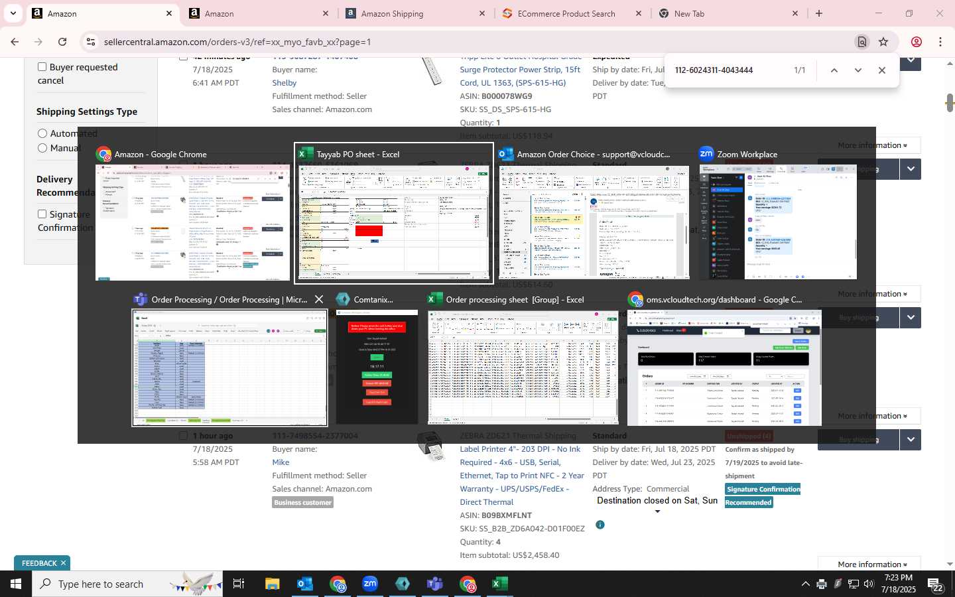The width and height of the screenshot is (955, 597).
Task: Switch to the Amazon Shipping tab
Action: (415, 13)
